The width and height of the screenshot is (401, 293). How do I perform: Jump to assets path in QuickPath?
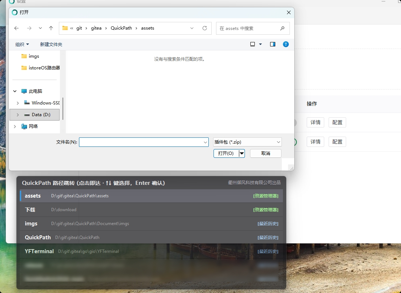click(151, 196)
